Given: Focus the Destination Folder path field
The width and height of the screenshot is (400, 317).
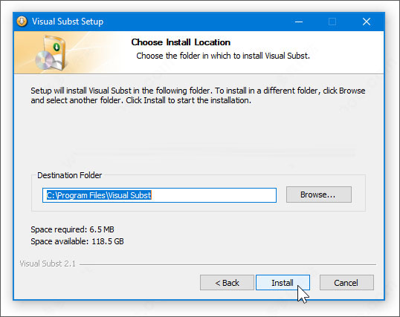Looking at the screenshot, I should pos(159,195).
